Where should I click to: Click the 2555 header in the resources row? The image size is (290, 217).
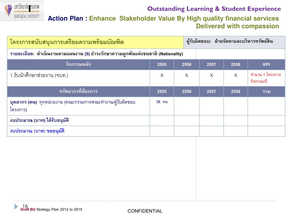click(x=162, y=92)
